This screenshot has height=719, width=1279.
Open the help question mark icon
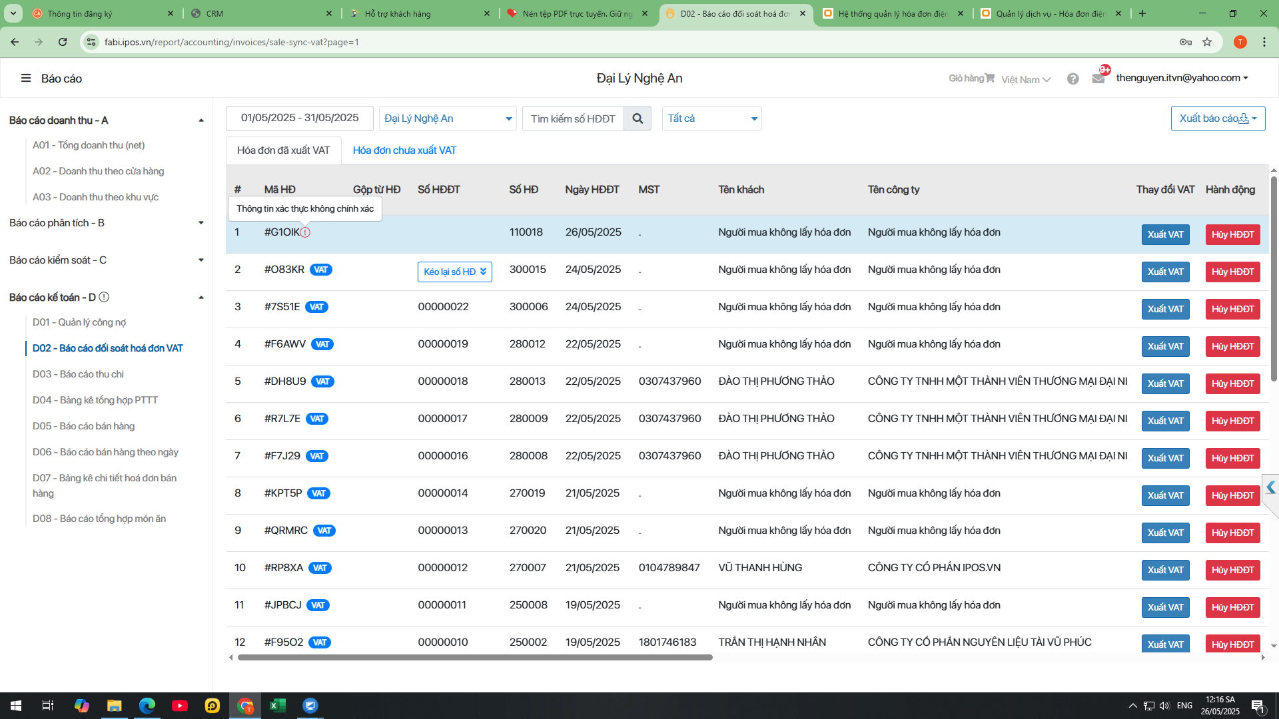(1072, 79)
